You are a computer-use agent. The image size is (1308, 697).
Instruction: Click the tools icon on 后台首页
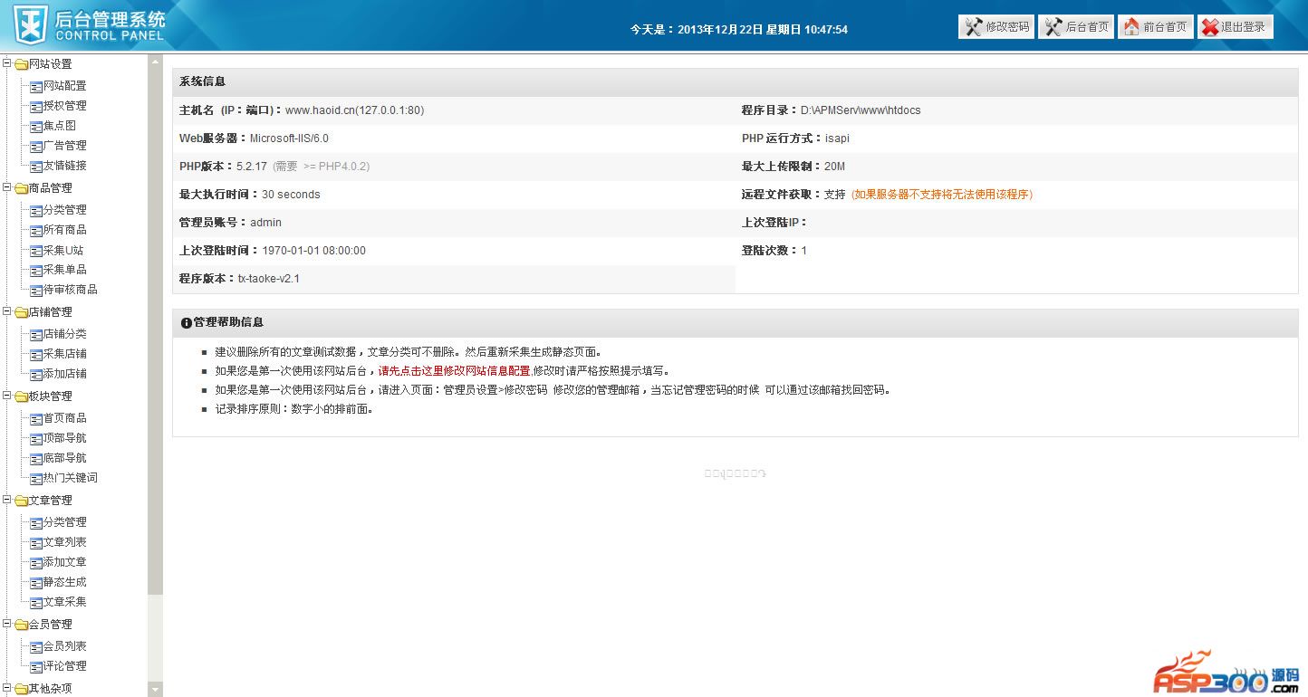coord(1053,27)
